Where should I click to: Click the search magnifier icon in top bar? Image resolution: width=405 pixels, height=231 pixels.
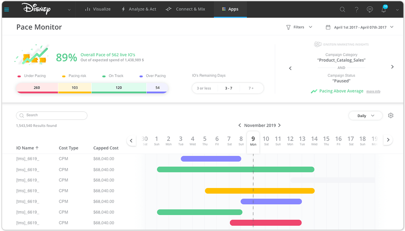click(342, 10)
